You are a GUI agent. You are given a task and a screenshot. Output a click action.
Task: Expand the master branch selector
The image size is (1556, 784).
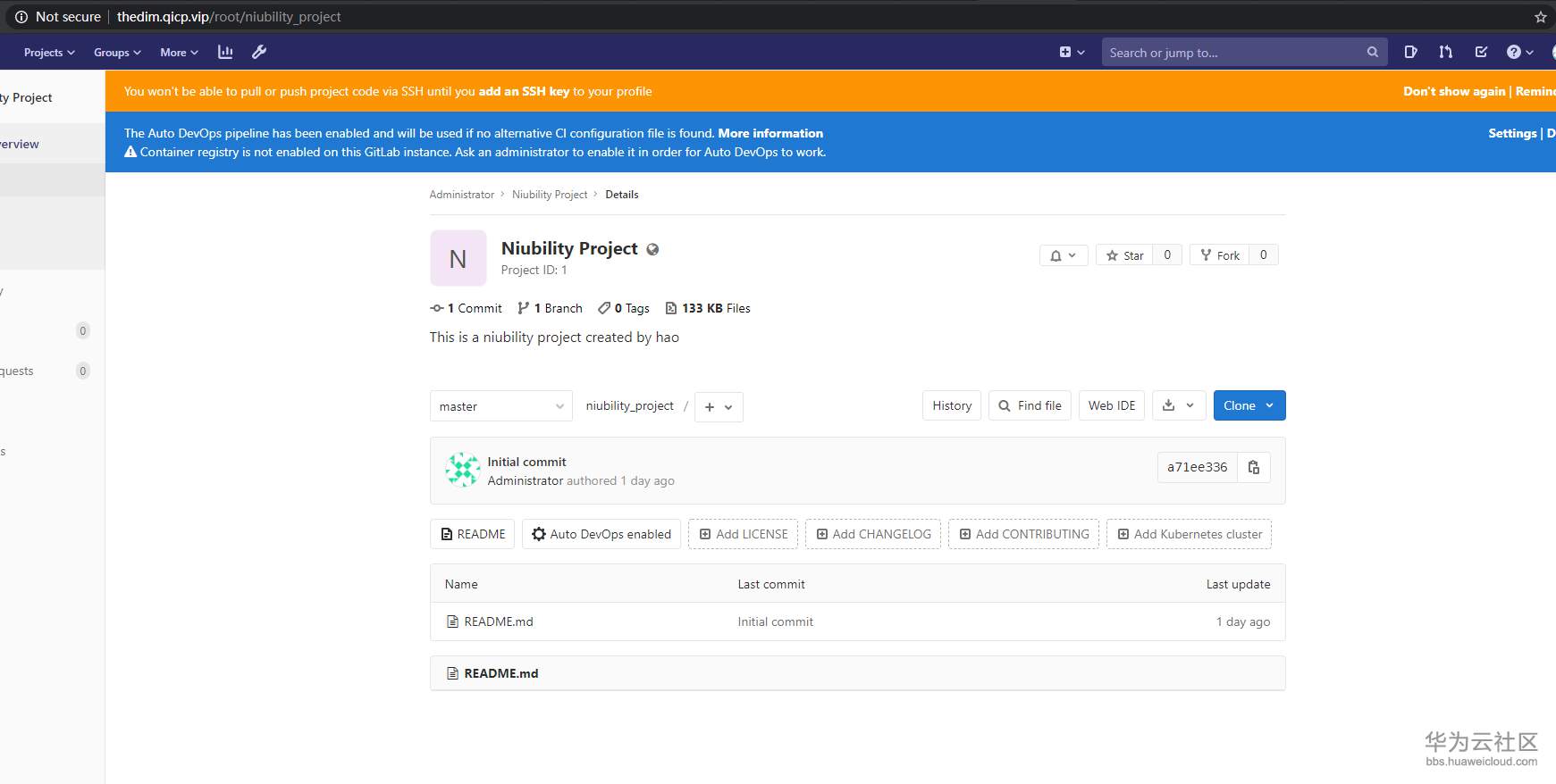pos(500,406)
